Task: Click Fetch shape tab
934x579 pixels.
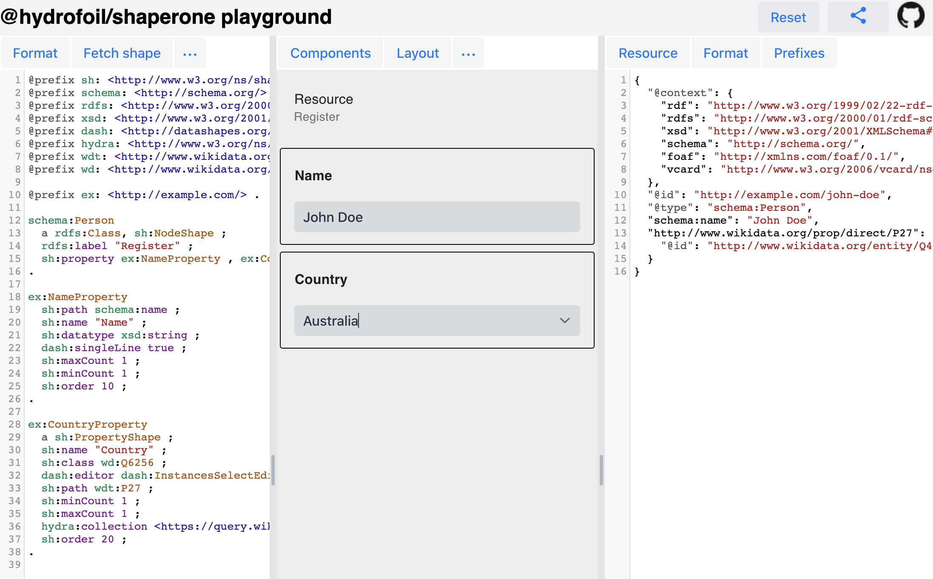Action: (x=121, y=53)
